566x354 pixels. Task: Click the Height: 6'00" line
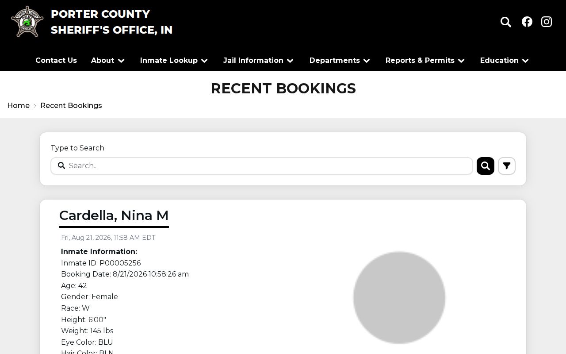[x=84, y=319]
